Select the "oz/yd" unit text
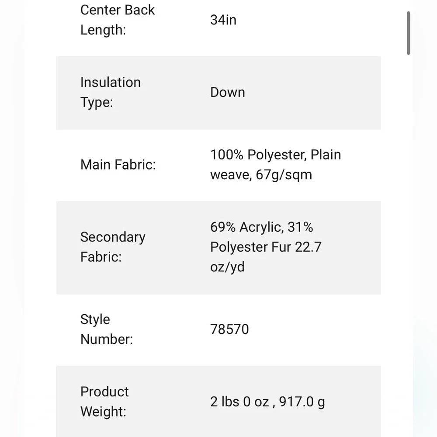Viewport: 437px width, 437px height. pos(227,267)
